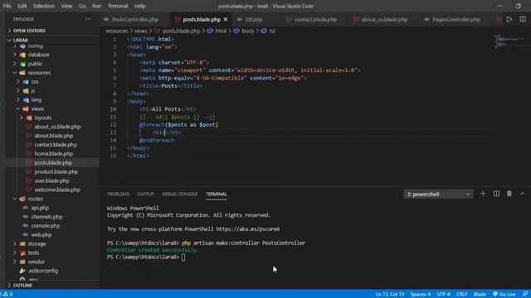The image size is (531, 298).
Task: Expand the js folder
Action: (x=33, y=90)
